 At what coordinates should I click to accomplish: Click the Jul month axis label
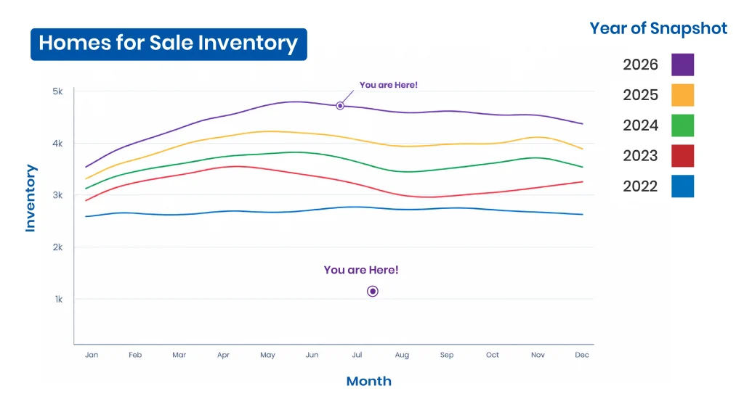[357, 355]
